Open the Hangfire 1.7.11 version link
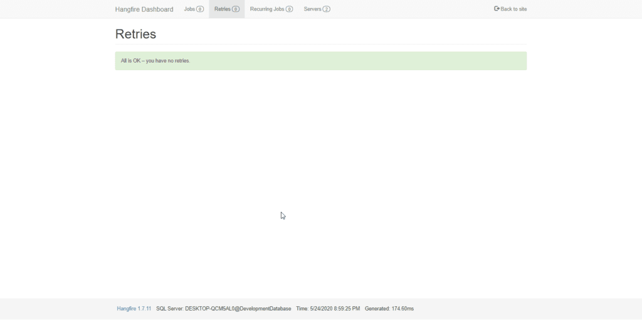 (x=134, y=309)
